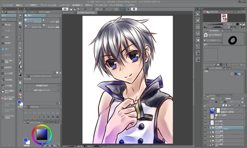This screenshot has width=247, height=148.
Task: Click the zoom out icon in Navigator
Action: pos(231,24)
